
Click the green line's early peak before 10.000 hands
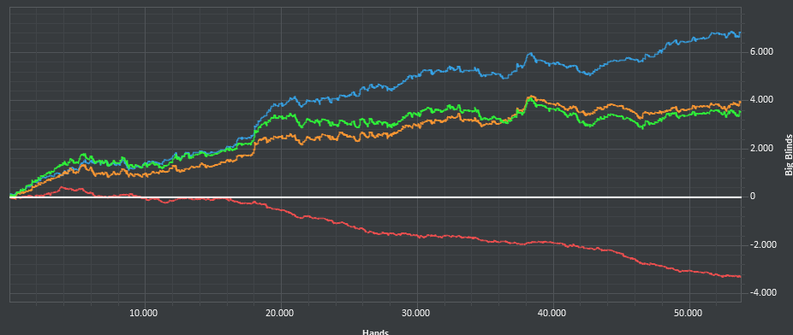tap(84, 155)
